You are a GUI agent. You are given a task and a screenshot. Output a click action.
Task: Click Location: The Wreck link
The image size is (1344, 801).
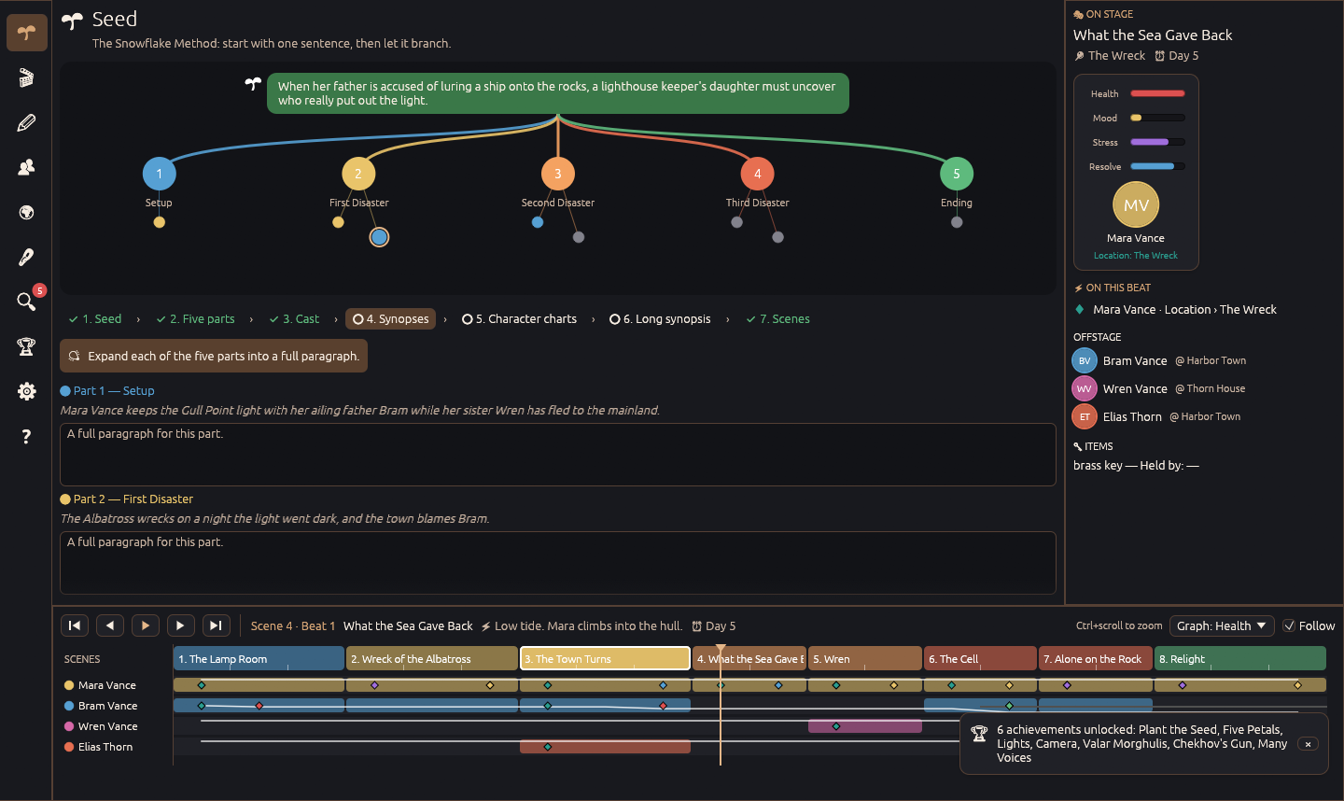click(1136, 256)
